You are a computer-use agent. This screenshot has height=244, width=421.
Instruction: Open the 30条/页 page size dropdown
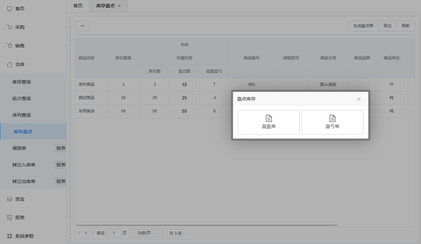147,233
